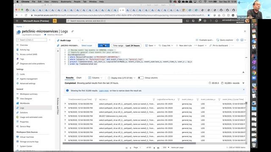Image resolution: width=271 pixels, height=152 pixels.
Task: Add a new query tab
Action: click(x=83, y=41)
